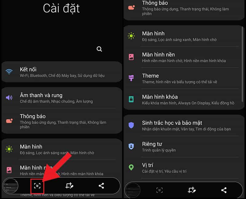Tap the lock icon beside Màn hình khóa
Viewport: 246px width, 199px height.
tap(131, 99)
